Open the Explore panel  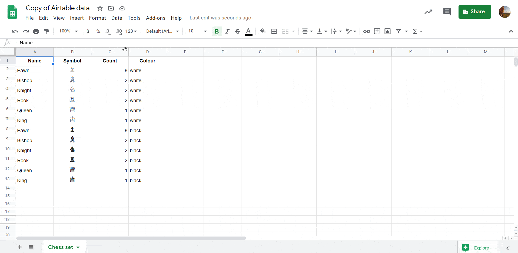(476, 248)
